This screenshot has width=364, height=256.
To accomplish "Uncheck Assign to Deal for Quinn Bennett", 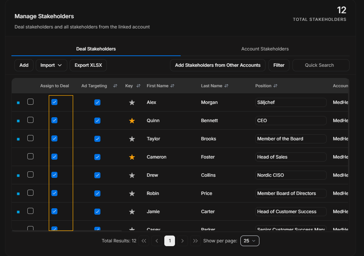I will point(54,120).
